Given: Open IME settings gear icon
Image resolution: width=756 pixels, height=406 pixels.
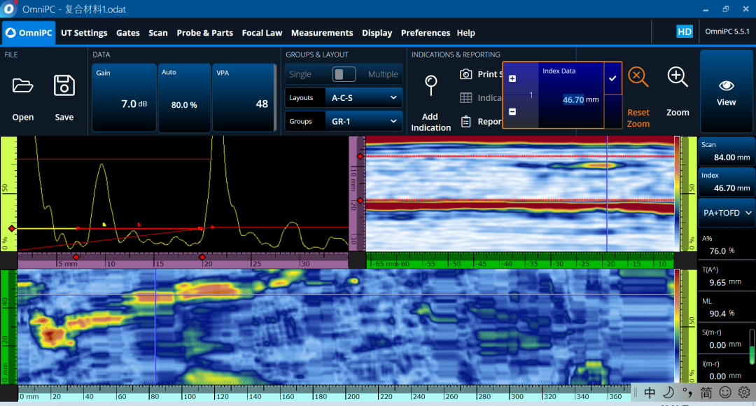Looking at the screenshot, I should pyautogui.click(x=744, y=393).
